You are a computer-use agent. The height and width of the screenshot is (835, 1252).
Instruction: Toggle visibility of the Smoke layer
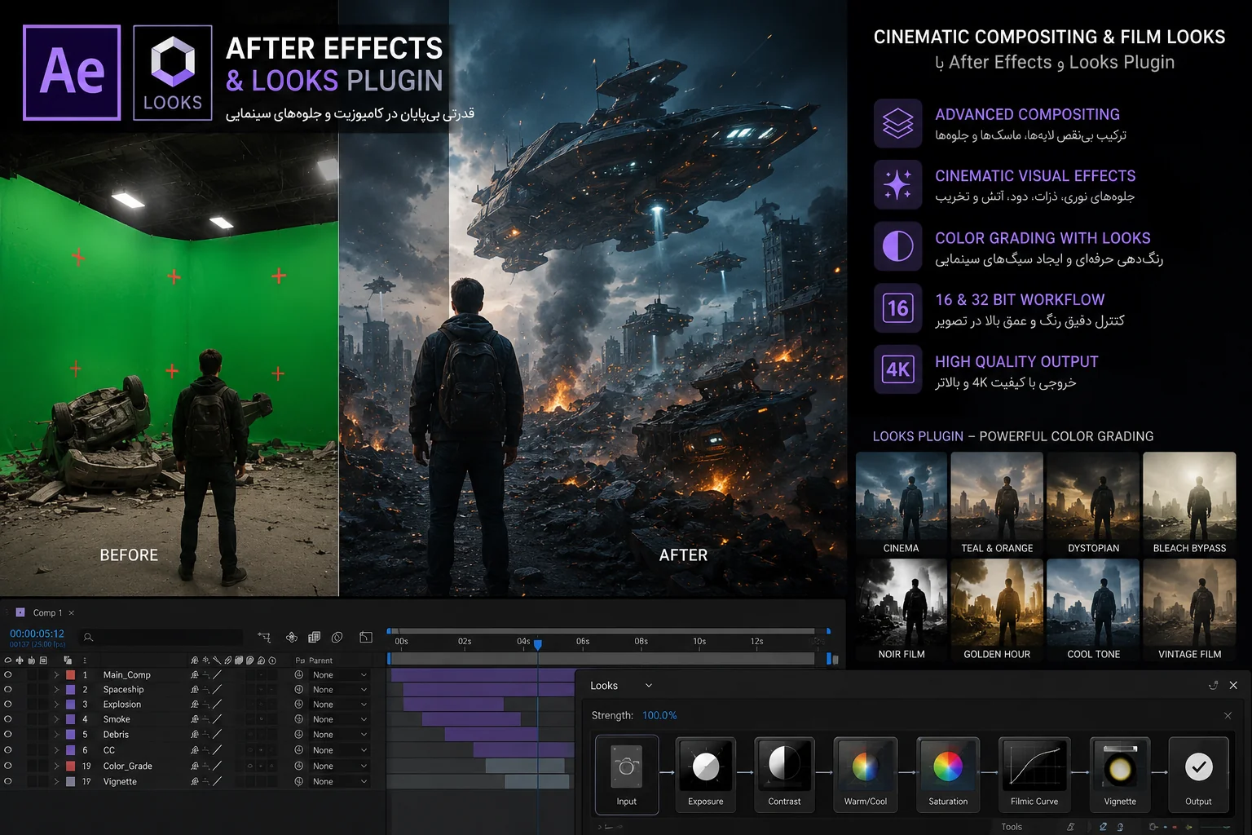pos(8,719)
